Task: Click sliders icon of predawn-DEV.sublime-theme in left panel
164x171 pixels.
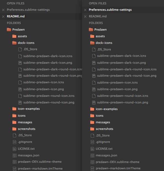Action: pos(15,162)
